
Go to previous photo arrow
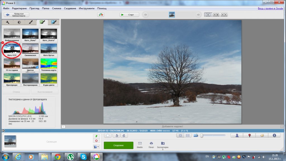146,15
